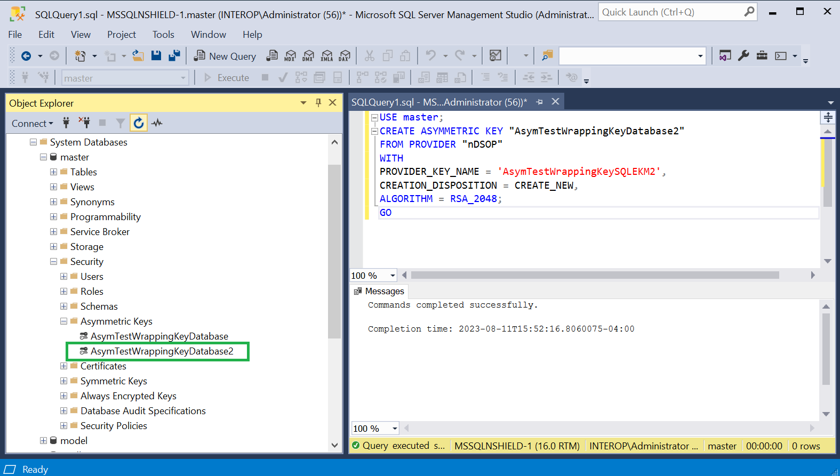Click the Navigate Backward icon
This screenshot has width=840, height=476.
pyautogui.click(x=26, y=55)
